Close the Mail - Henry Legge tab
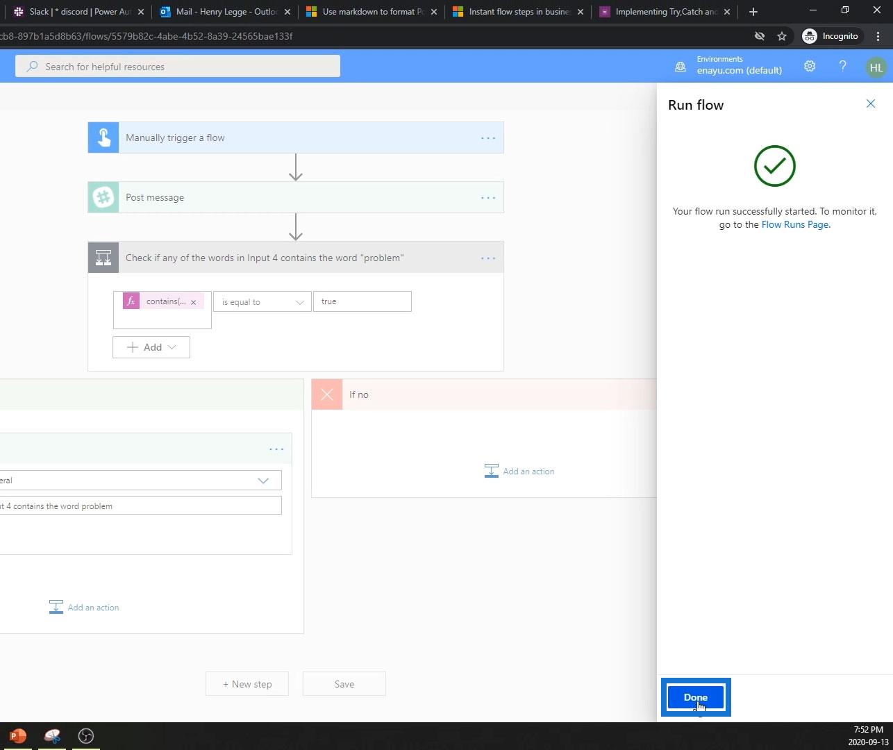Screen dimensions: 893x750 coord(287,12)
